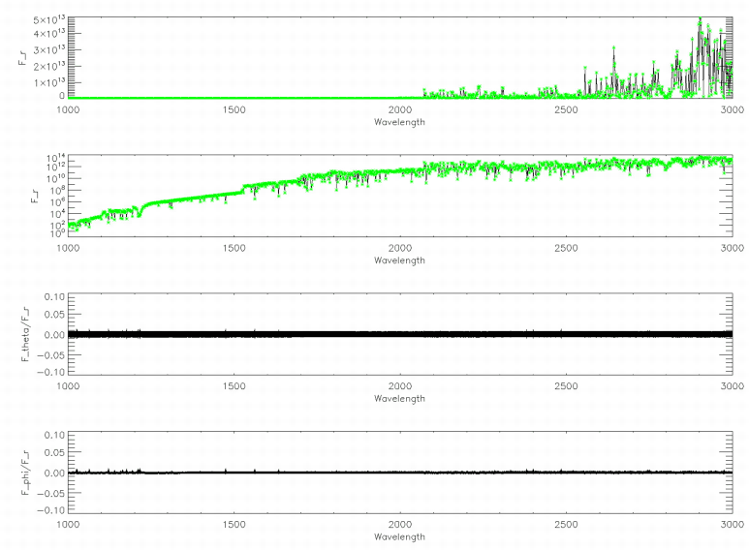Click the F_theta/F_r y-axis label
The height and width of the screenshot is (550, 749).
24,333
